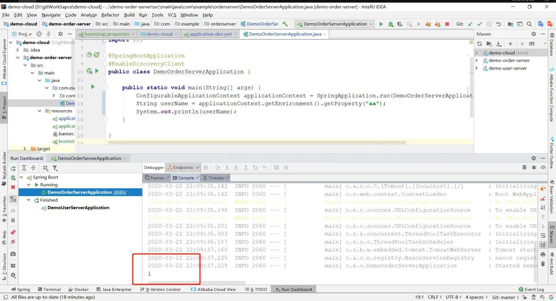Open the Refactor menu
The image size is (556, 301).
[110, 15]
